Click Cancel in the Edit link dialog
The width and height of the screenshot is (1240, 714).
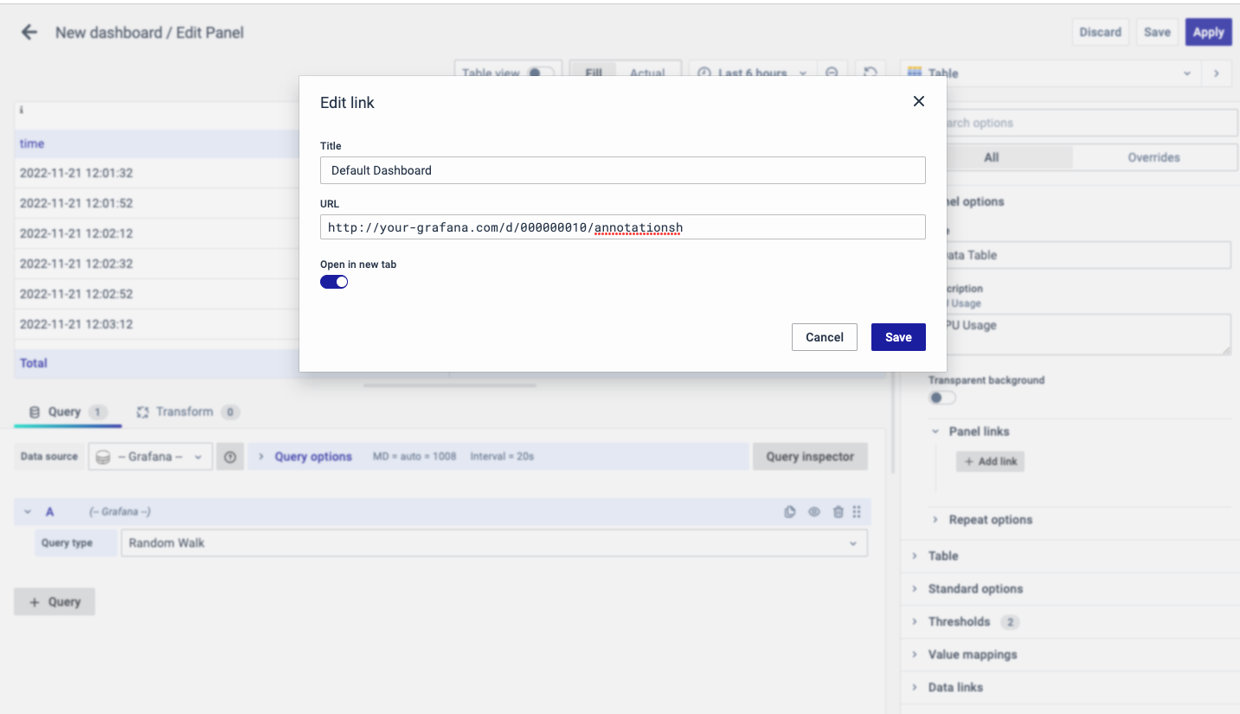point(824,337)
